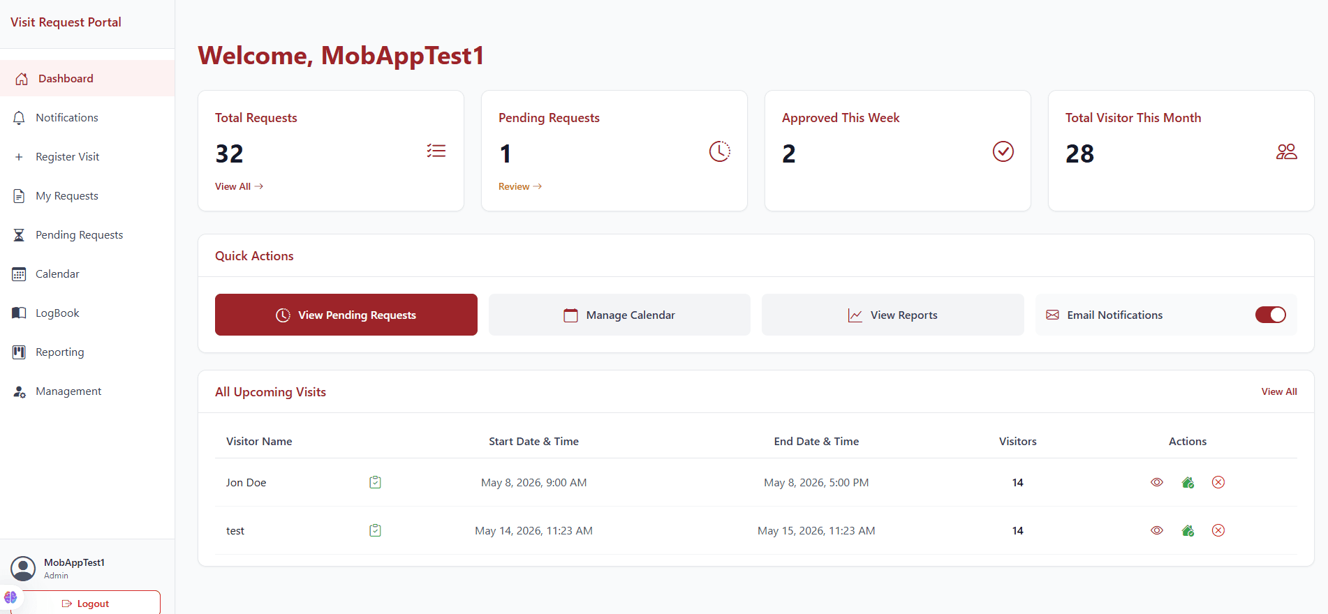Click the May 14, 2026, 11:23 AM start cell
The width and height of the screenshot is (1328, 614).
(534, 531)
